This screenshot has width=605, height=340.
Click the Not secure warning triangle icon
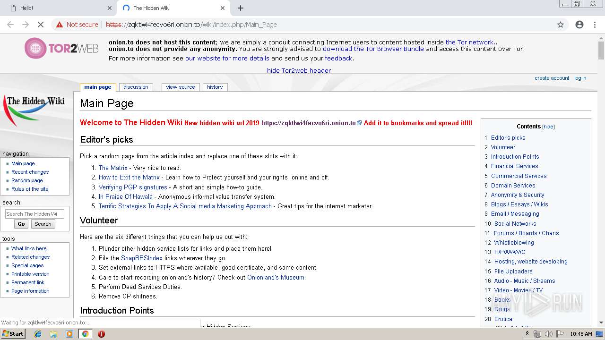60,25
